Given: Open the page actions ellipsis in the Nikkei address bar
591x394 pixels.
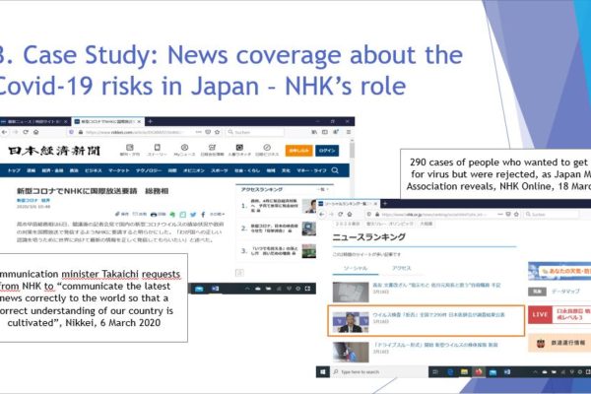Looking at the screenshot, I should pyautogui.click(x=199, y=132).
